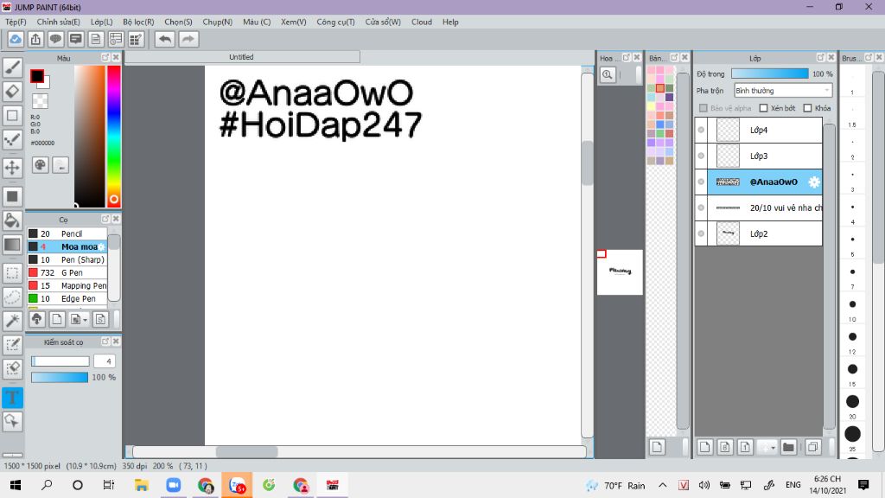Switch to the Untitled canvas tab
Image resolution: width=885 pixels, height=498 pixels.
(x=242, y=57)
